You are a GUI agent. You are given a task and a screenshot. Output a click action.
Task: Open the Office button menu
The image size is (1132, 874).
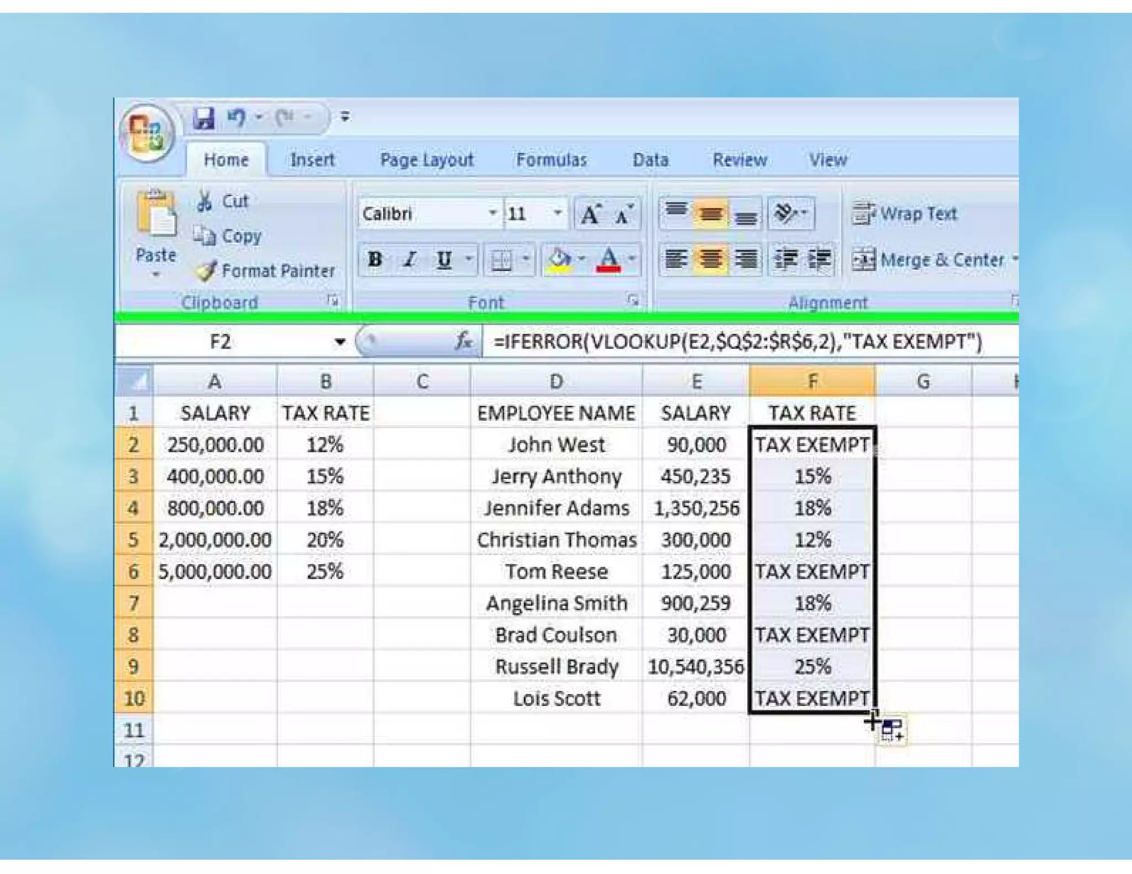(x=148, y=133)
